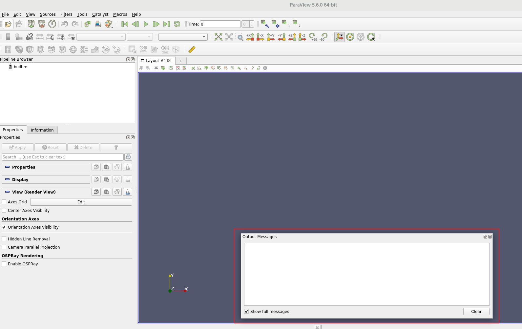
Task: Select the yellow Ruler tool icon
Action: [192, 50]
